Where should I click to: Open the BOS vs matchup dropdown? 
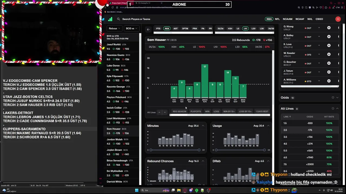(132, 28)
